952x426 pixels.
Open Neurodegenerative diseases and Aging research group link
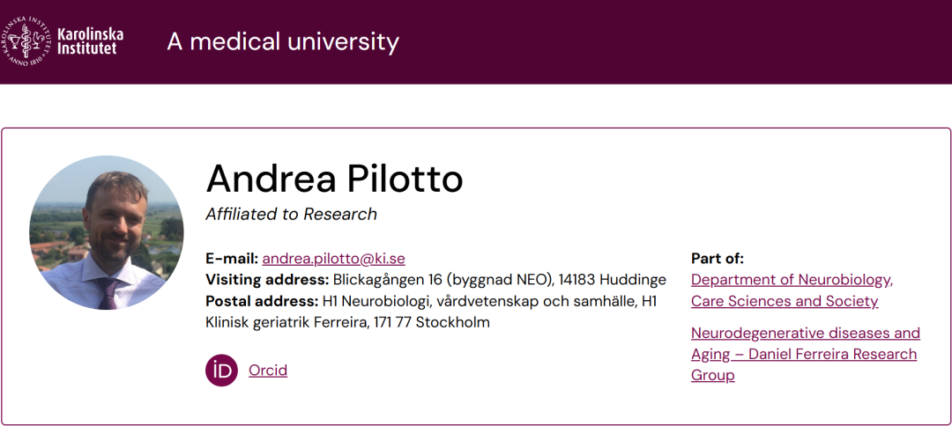pyautogui.click(x=805, y=354)
